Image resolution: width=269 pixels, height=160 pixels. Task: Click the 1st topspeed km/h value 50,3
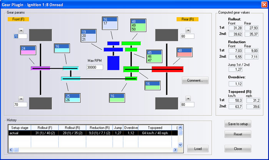[x=235, y=101]
